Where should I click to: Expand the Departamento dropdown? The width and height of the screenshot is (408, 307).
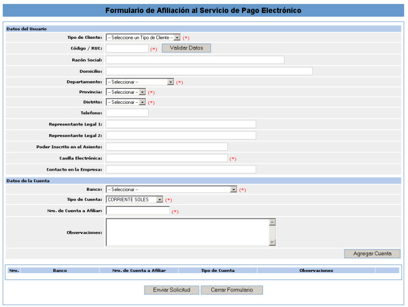140,82
